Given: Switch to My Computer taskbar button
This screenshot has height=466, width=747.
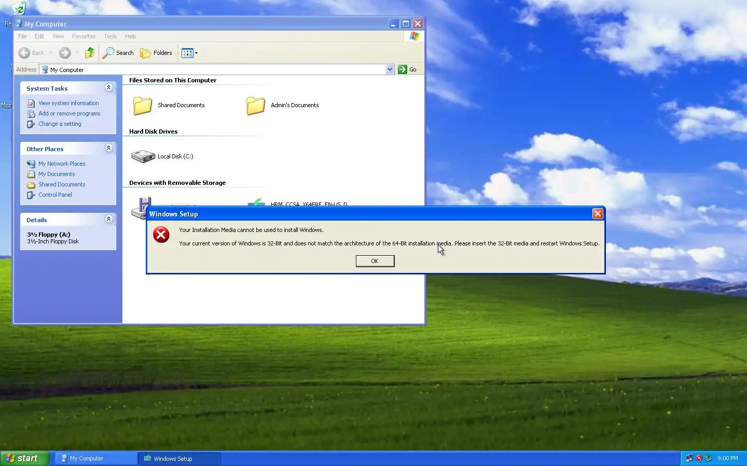Looking at the screenshot, I should 96,458.
